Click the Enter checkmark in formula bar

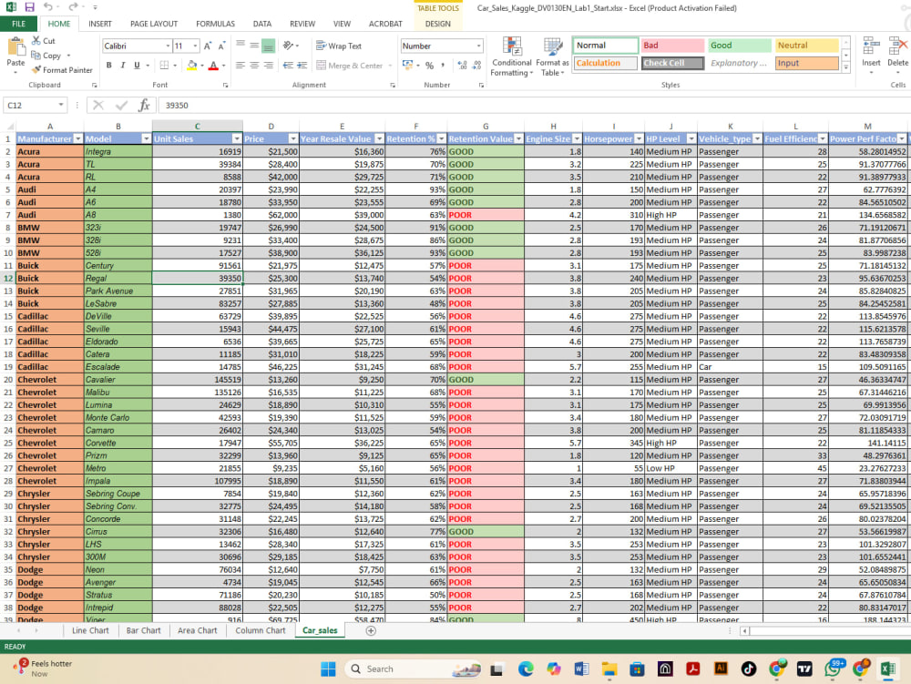pos(121,105)
